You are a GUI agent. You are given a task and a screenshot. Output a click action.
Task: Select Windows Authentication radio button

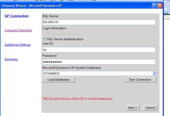(44, 34)
